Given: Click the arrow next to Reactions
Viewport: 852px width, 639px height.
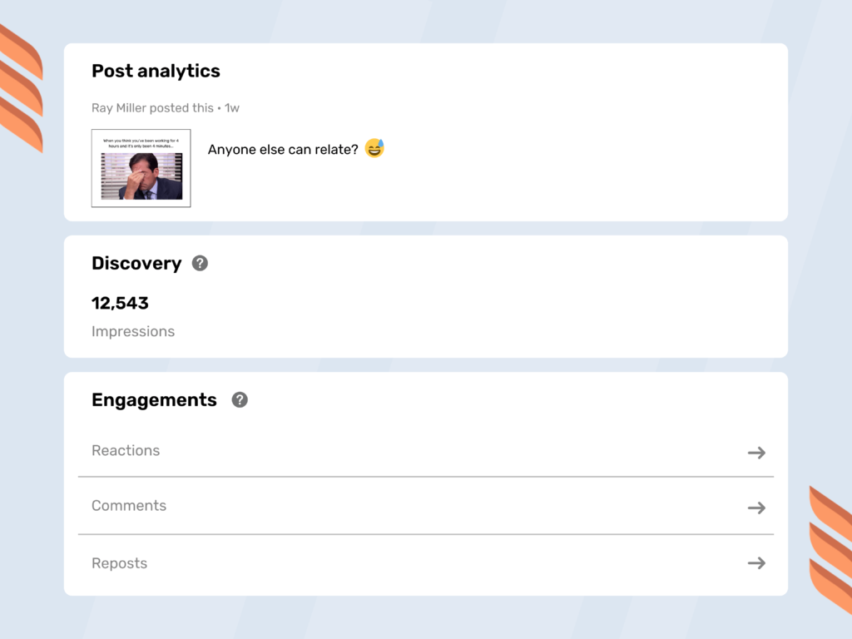Looking at the screenshot, I should (x=756, y=452).
